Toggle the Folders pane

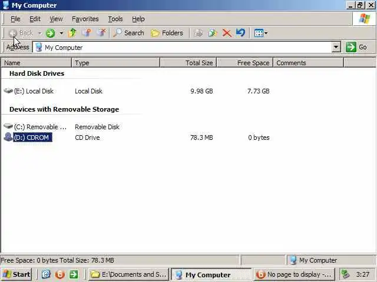click(167, 33)
